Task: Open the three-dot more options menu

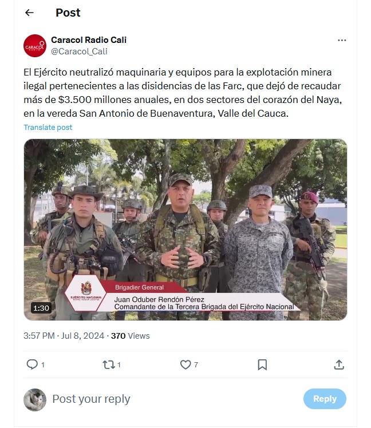Action: pos(342,40)
